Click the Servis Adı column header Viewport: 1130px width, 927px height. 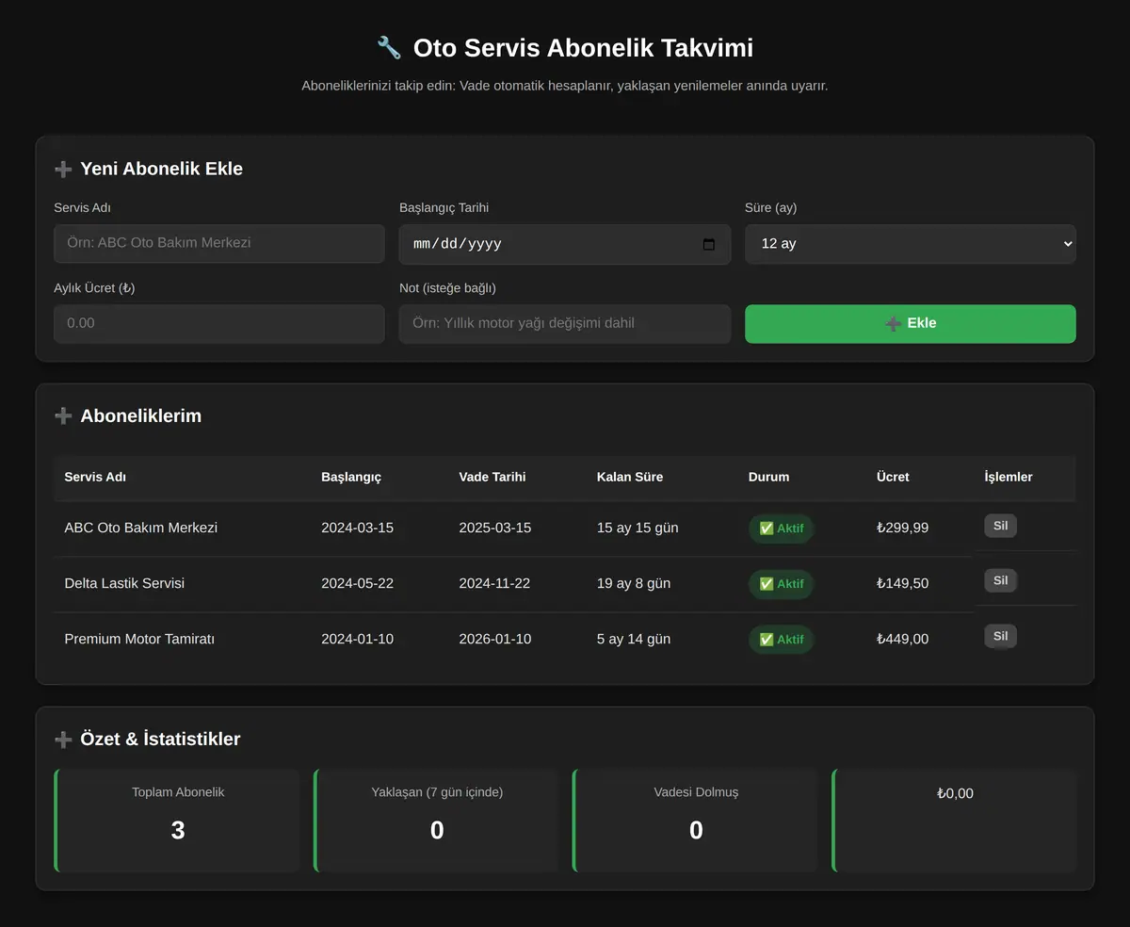[x=95, y=477]
